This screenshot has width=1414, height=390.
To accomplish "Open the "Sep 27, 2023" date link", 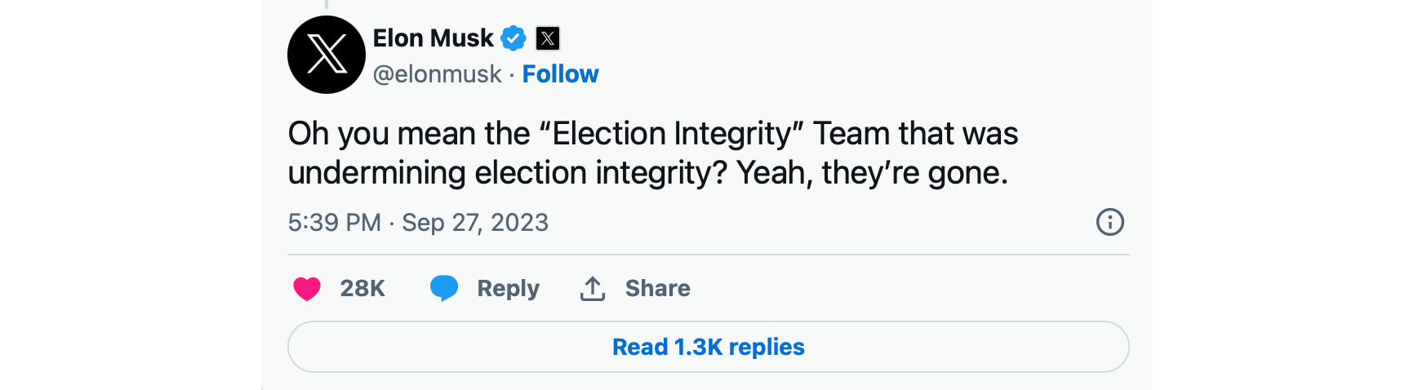I will tap(475, 223).
